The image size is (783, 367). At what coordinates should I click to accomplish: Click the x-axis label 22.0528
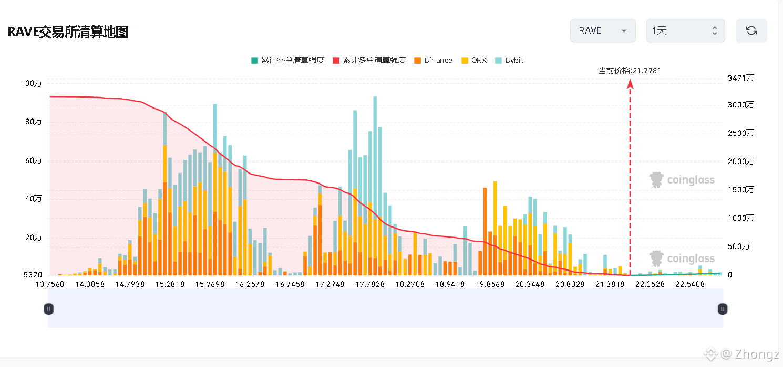pyautogui.click(x=650, y=284)
